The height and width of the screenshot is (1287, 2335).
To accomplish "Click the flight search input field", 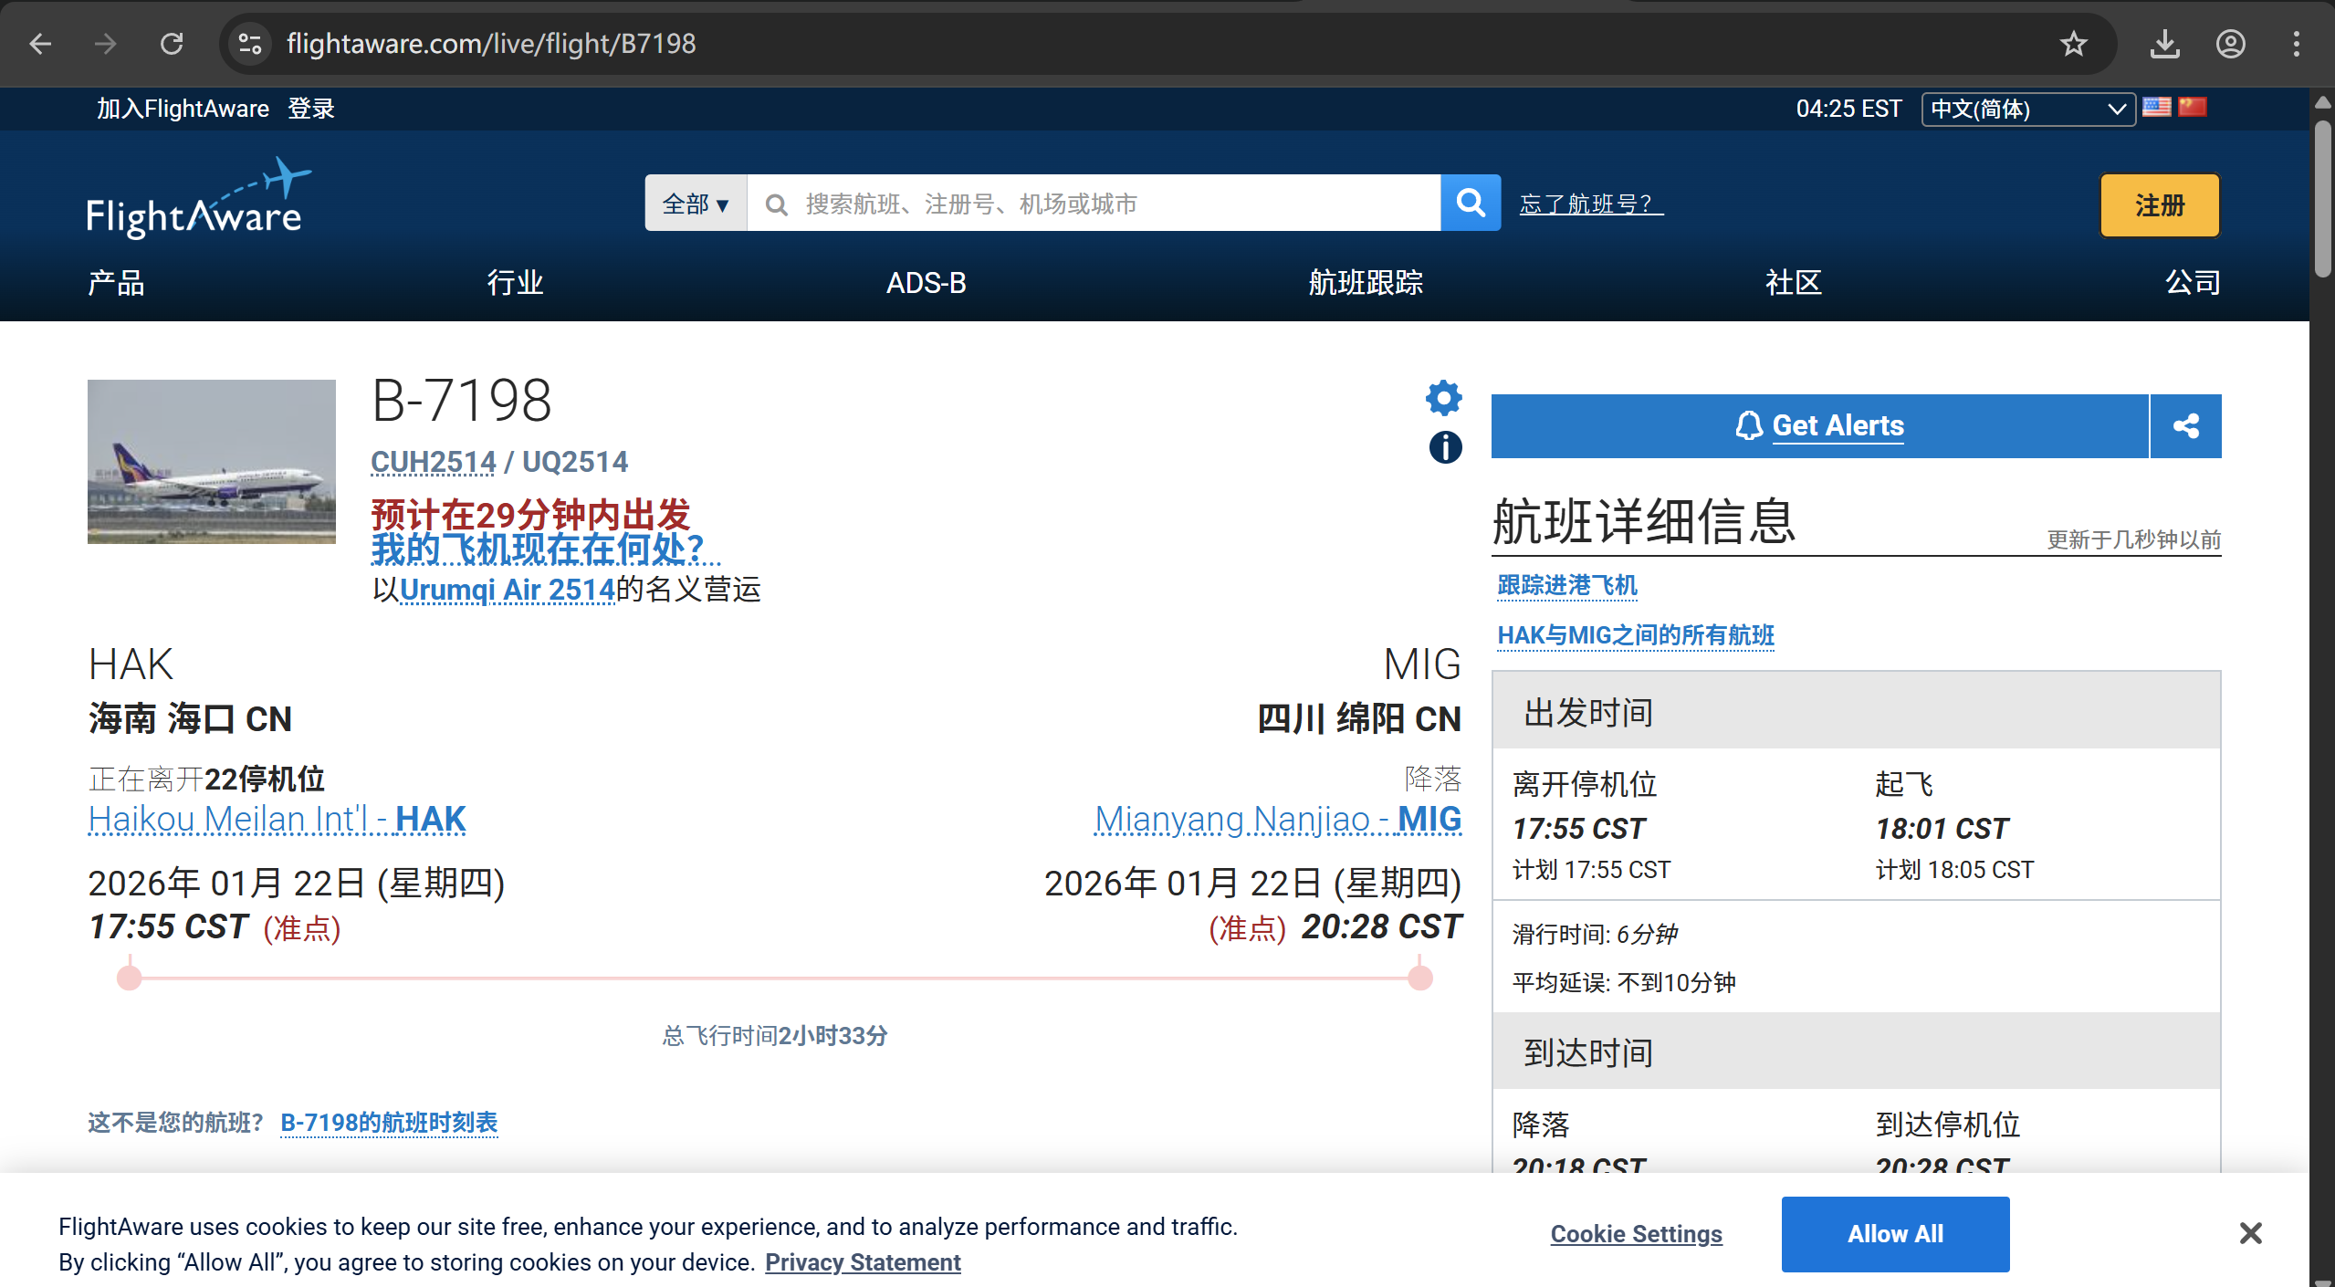I will pos(1094,203).
